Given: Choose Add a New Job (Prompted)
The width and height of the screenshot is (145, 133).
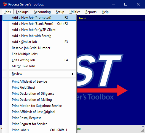Looking at the screenshot, I should click(x=39, y=18).
